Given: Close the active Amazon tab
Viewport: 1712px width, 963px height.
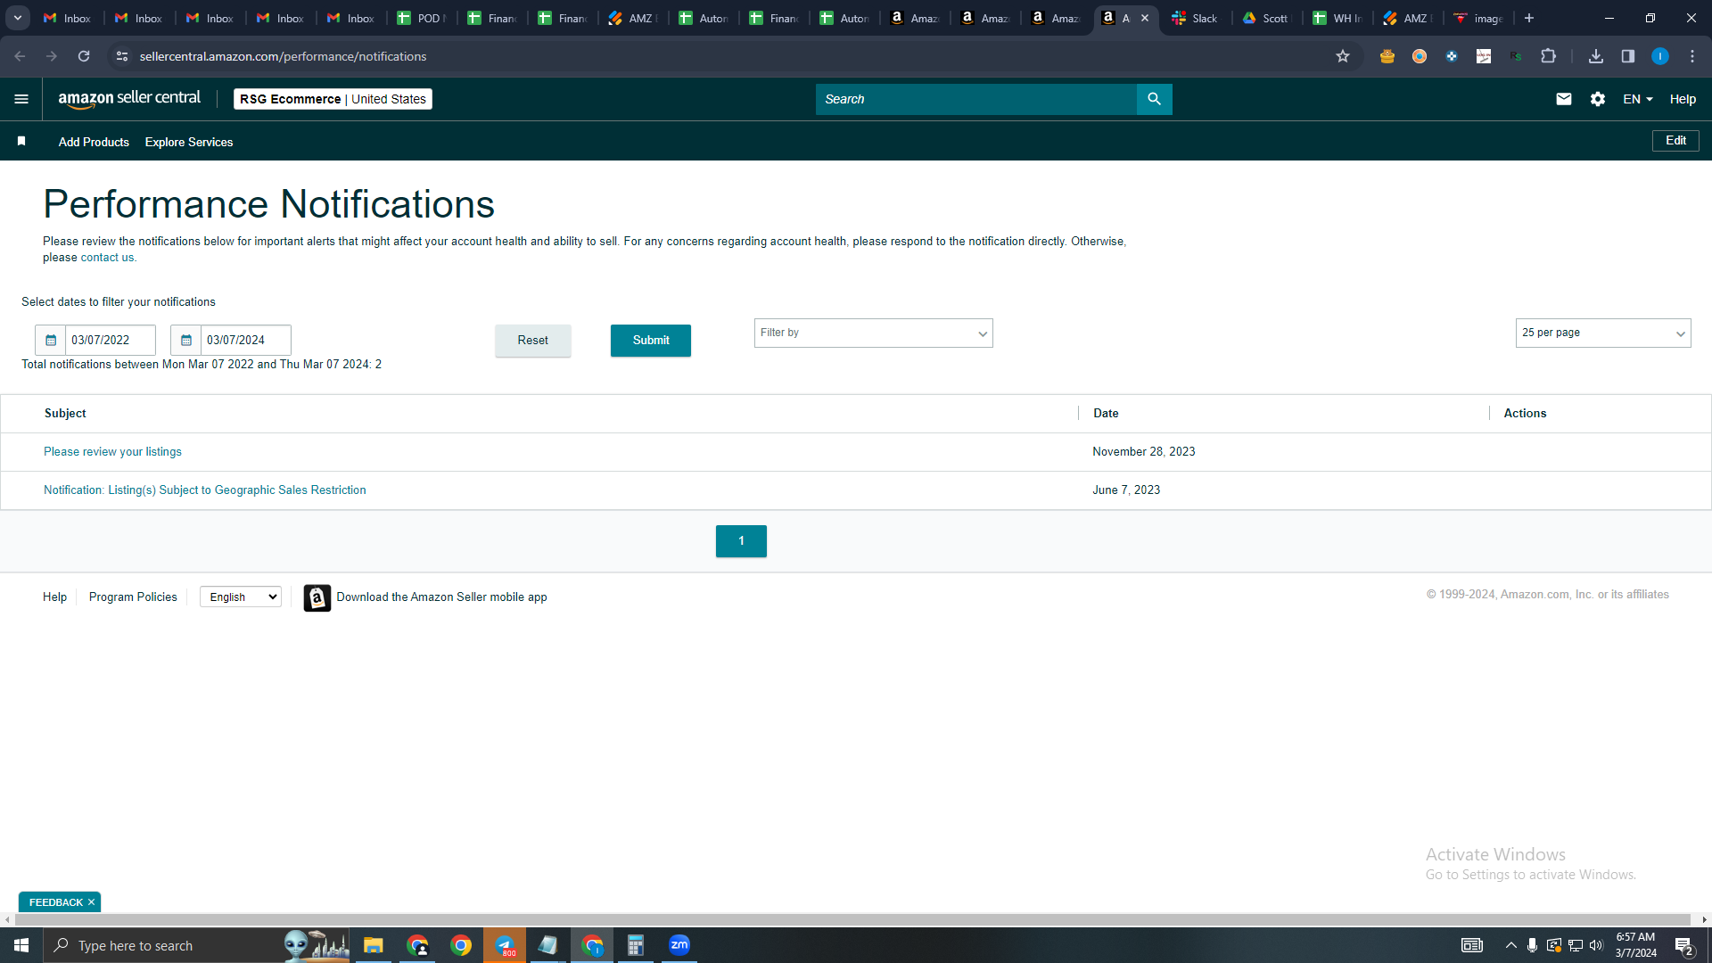Looking at the screenshot, I should 1145,18.
